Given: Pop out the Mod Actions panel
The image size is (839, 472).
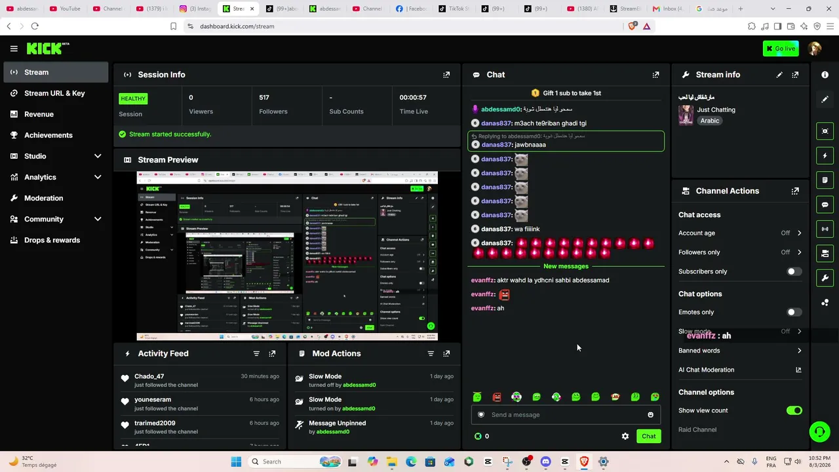Looking at the screenshot, I should click(446, 353).
